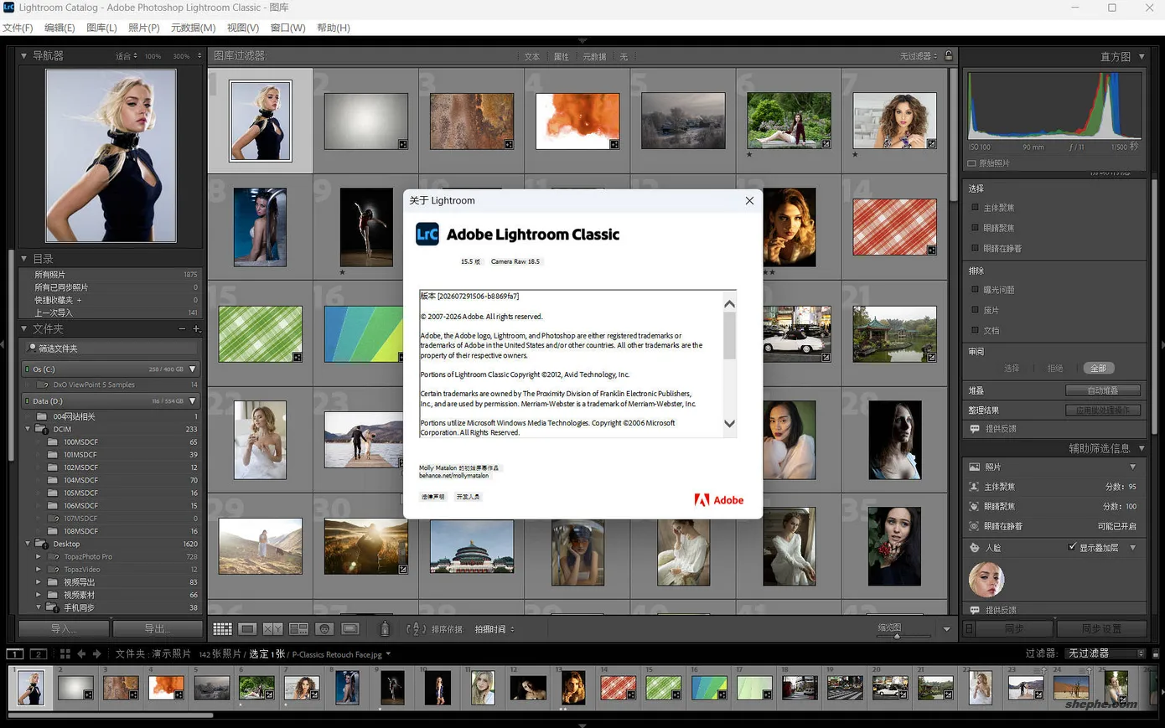Click the 眼睛在睁着 eye icon in 辅助筛选信息
The image size is (1165, 728).
[x=974, y=526]
